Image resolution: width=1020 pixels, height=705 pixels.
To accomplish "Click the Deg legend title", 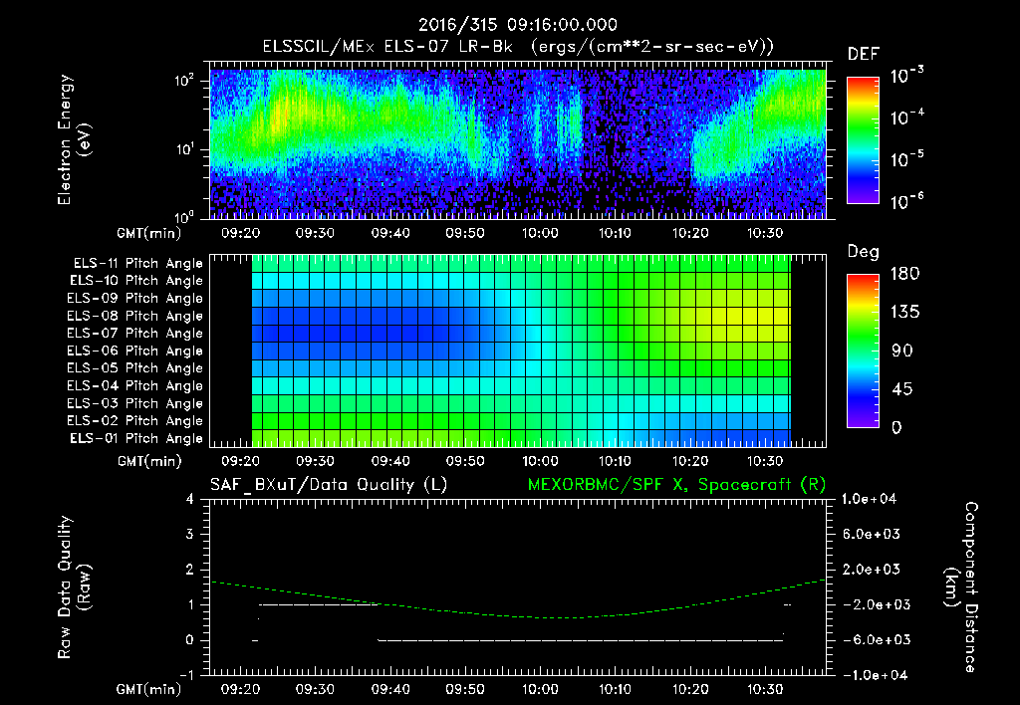I will click(864, 252).
